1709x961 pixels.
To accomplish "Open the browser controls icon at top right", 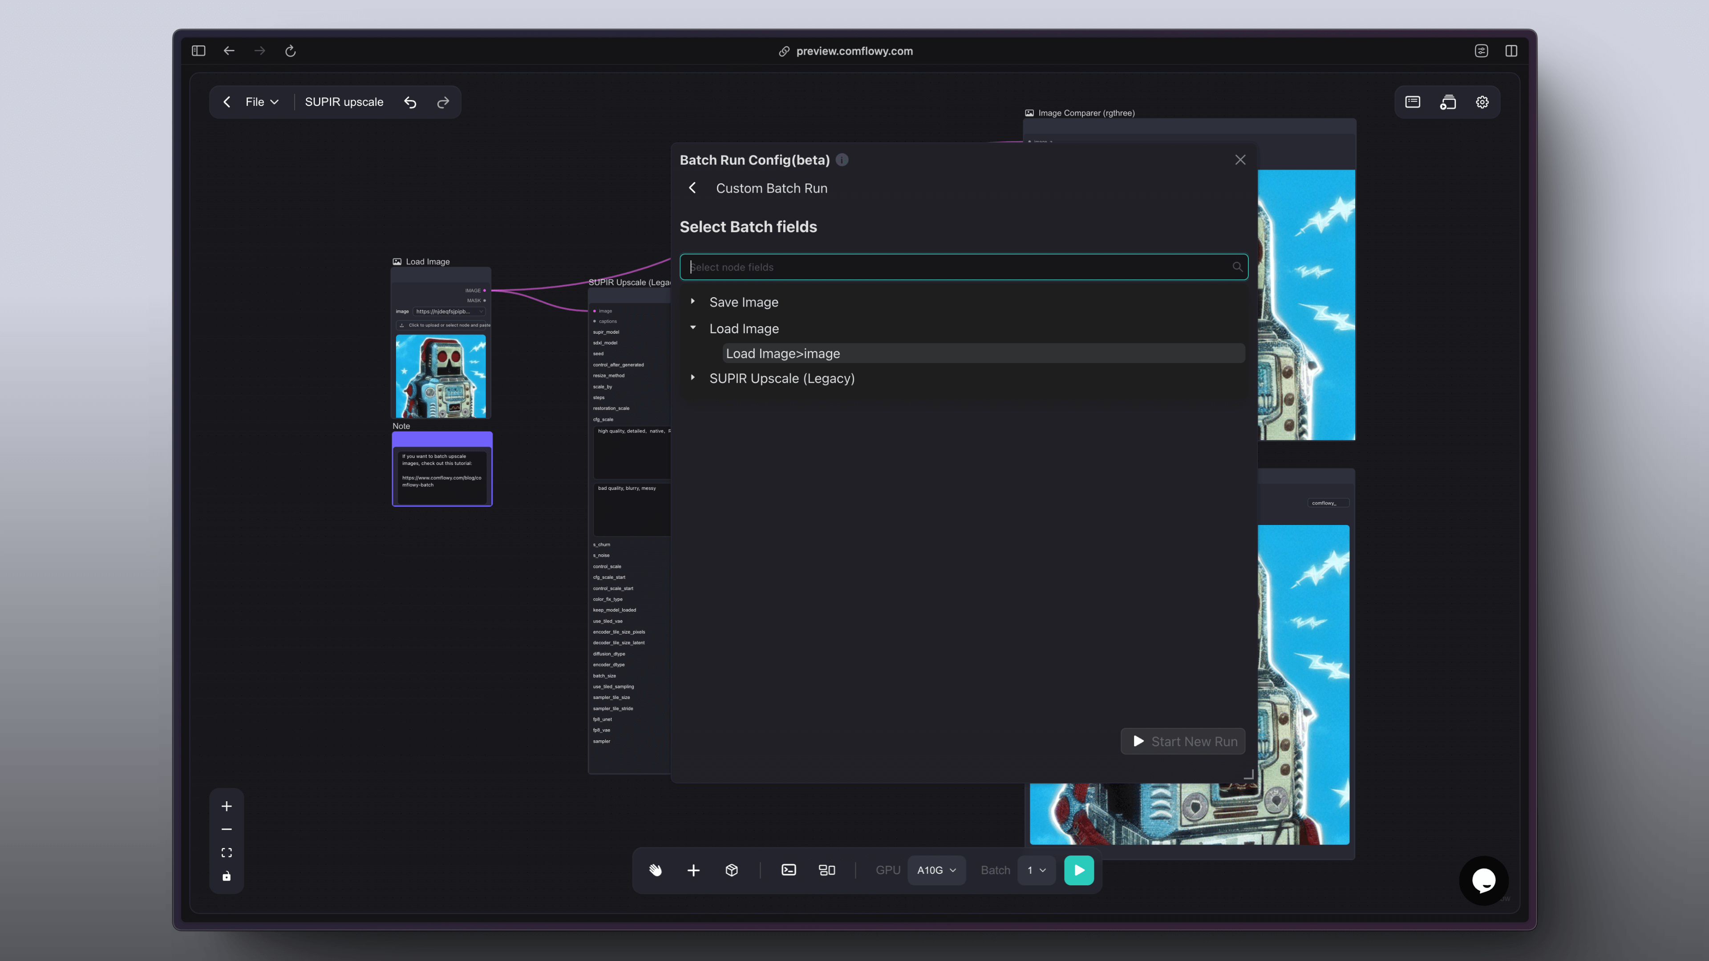I will (1482, 51).
